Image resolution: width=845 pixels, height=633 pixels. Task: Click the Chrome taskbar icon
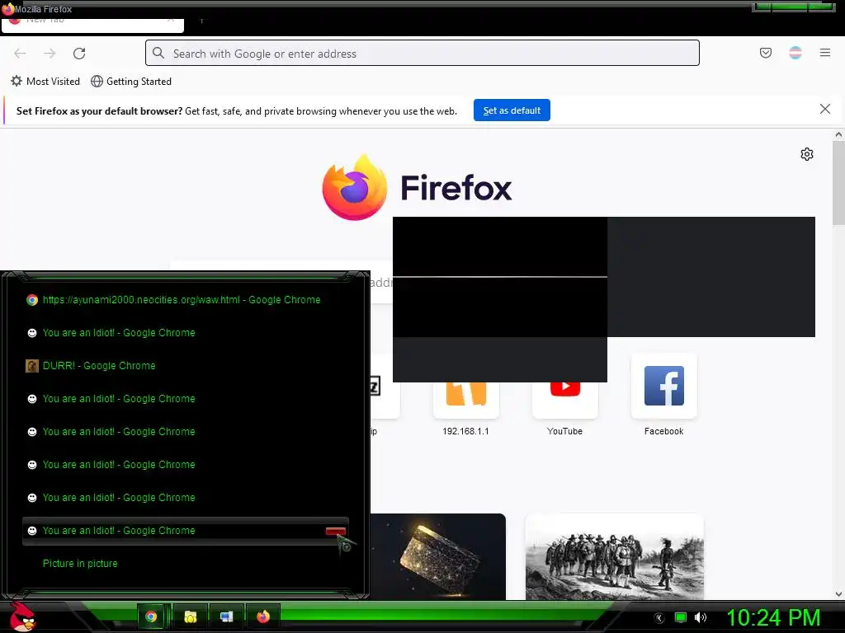coord(151,617)
